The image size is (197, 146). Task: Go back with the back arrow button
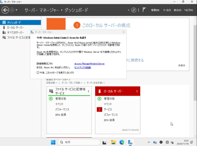point(5,10)
